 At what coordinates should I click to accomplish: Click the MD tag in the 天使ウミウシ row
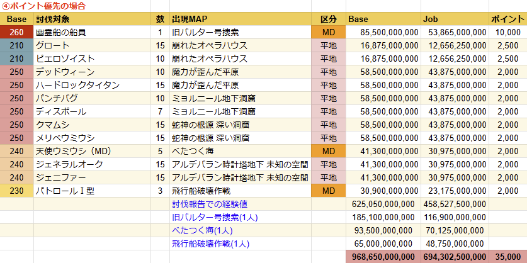[329, 151]
